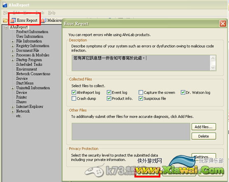
Task: Expand the Internet Explorer tree node
Action: [13, 107]
